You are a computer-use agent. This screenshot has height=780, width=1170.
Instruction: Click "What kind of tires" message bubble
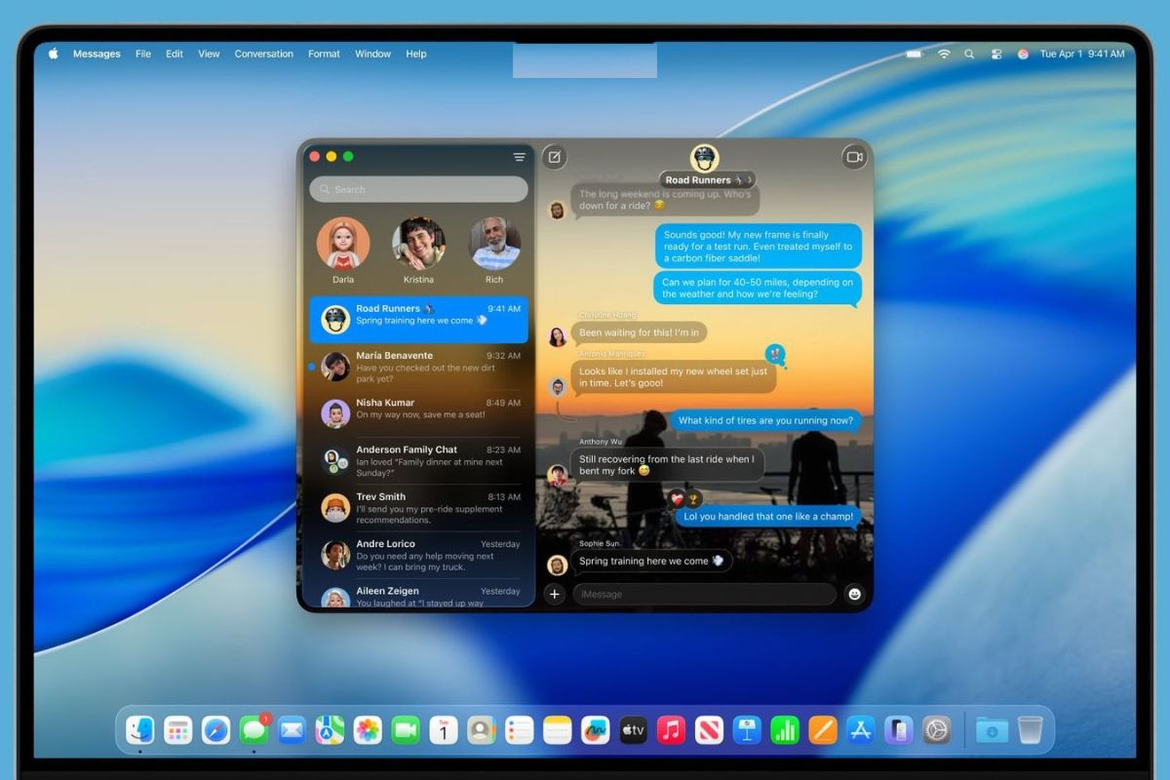(765, 420)
